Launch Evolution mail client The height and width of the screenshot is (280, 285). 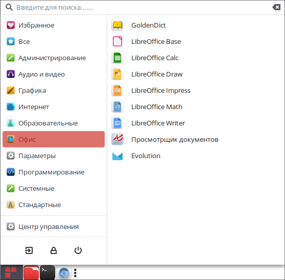196,156
